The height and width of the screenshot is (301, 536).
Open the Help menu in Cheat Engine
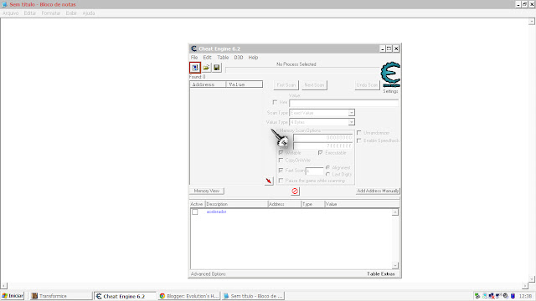tap(253, 58)
